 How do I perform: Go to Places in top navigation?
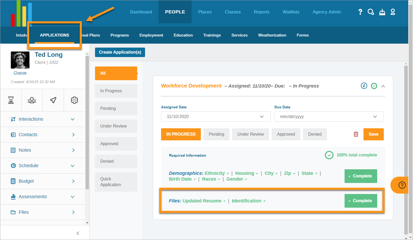coord(205,12)
